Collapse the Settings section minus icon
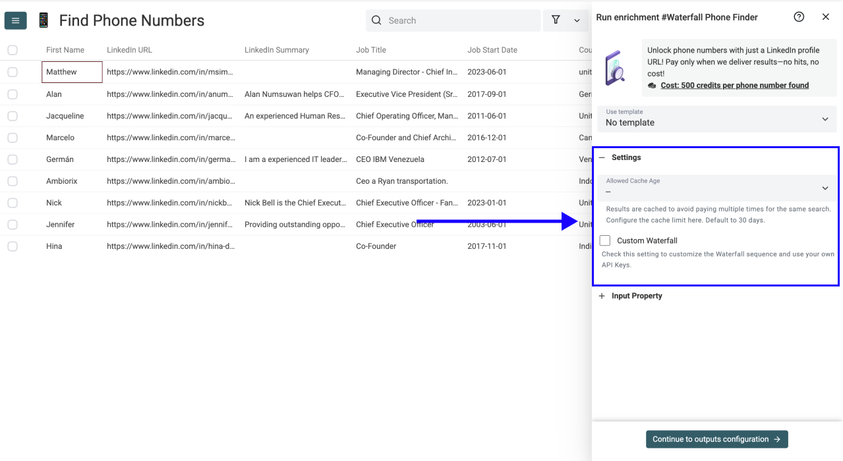The image size is (843, 461). pos(602,158)
